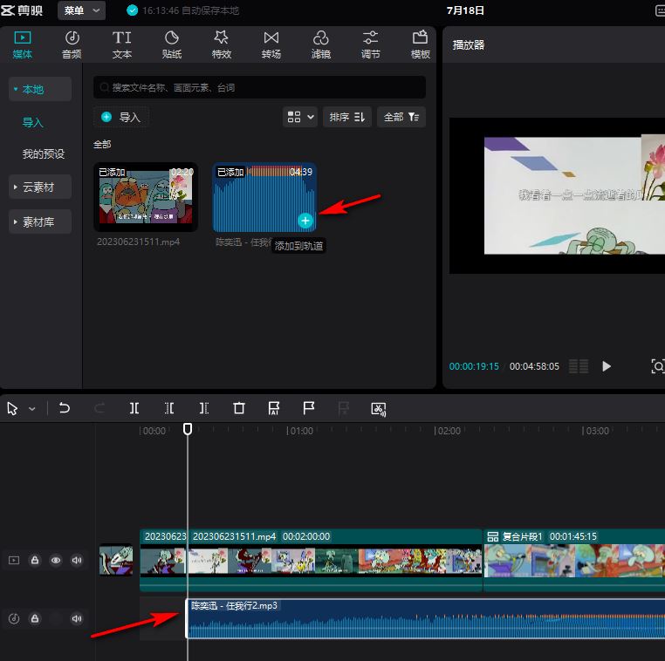
Task: Click the media search input field
Action: pyautogui.click(x=260, y=87)
